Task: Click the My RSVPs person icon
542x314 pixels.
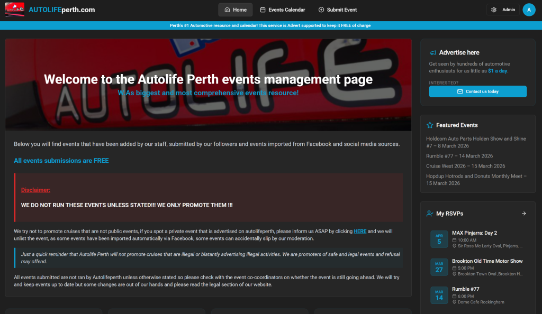Action: pos(430,214)
